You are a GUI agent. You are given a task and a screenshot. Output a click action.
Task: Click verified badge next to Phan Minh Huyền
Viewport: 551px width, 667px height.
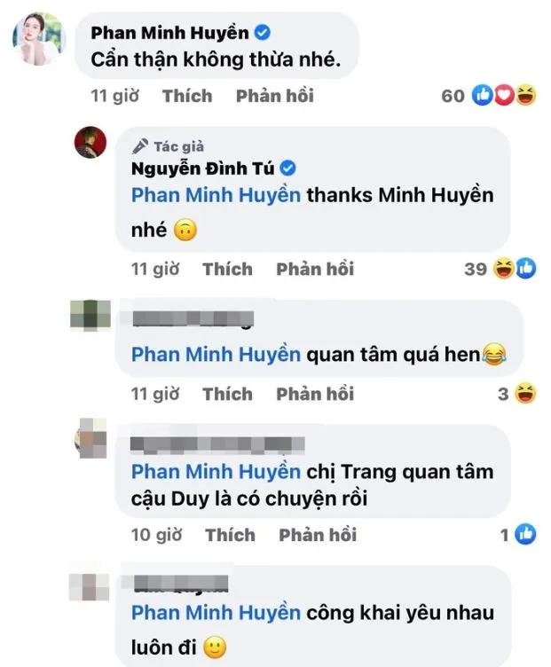(x=263, y=32)
